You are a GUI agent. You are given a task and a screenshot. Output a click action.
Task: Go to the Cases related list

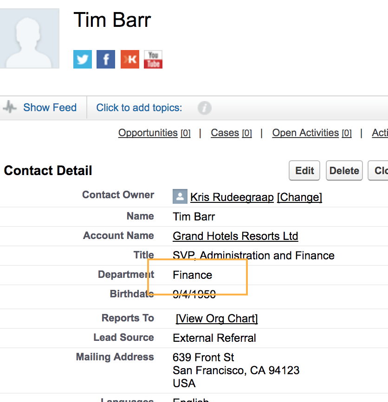225,133
